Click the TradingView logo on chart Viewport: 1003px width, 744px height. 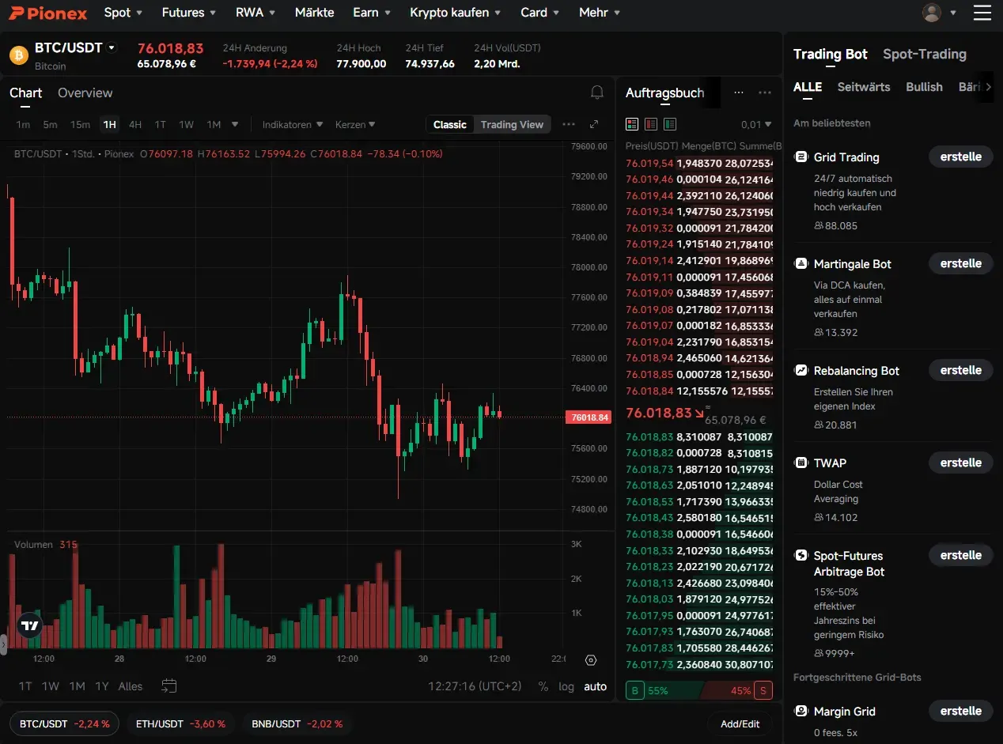(x=30, y=625)
